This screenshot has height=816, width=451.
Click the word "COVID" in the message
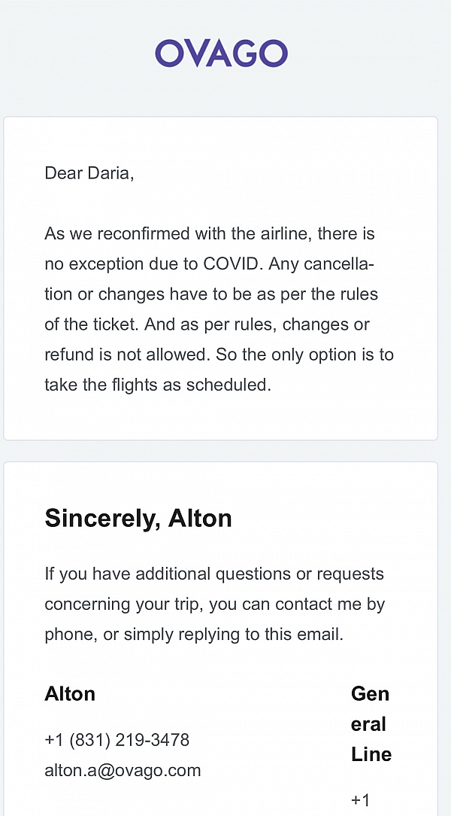pos(232,264)
